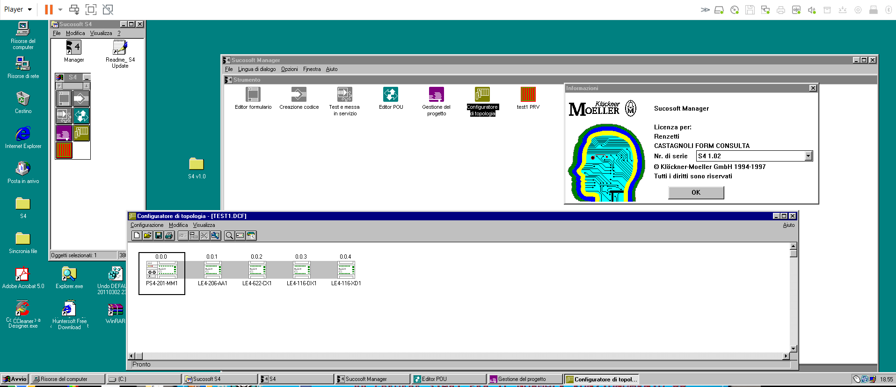Open the Editor POU tool icon
896x387 pixels.
(x=391, y=95)
